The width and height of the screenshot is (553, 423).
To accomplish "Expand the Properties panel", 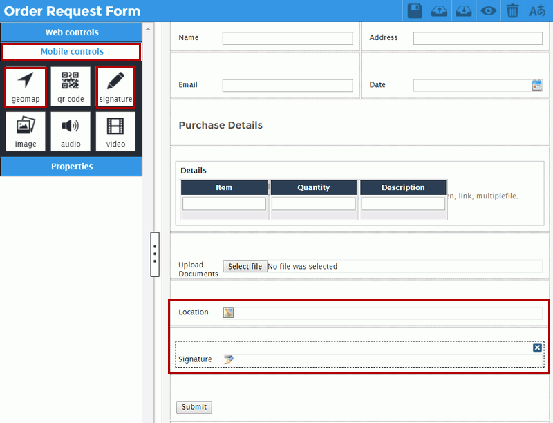I will [x=72, y=167].
